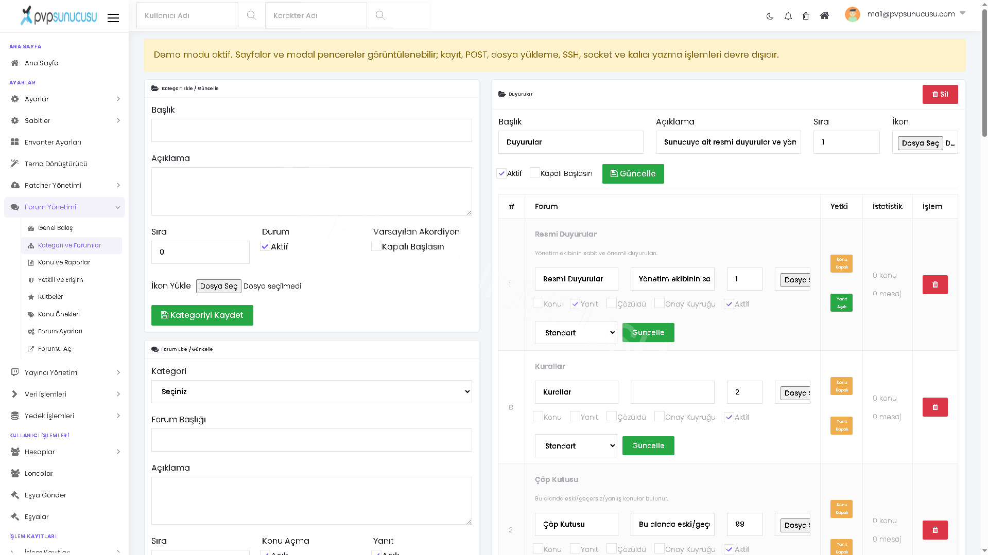The height and width of the screenshot is (555, 988).
Task: Toggle sidebar with hamburger menu icon
Action: tap(113, 18)
